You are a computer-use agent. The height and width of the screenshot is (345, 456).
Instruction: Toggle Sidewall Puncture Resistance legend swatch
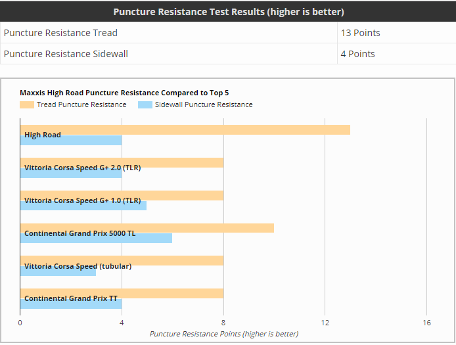[145, 104]
